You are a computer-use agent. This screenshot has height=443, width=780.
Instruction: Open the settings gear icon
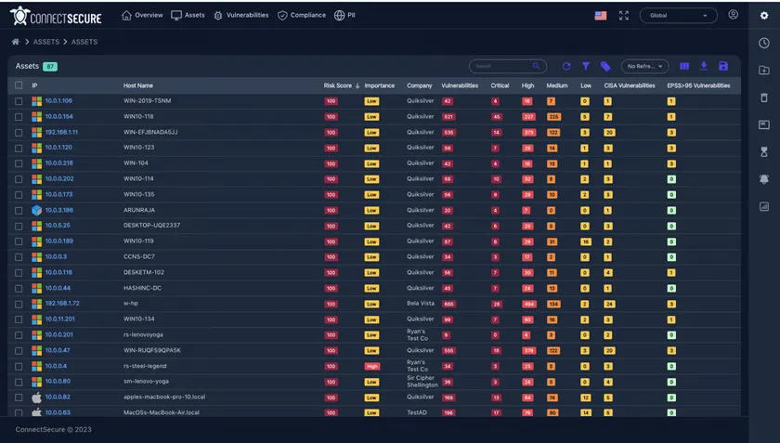point(764,16)
